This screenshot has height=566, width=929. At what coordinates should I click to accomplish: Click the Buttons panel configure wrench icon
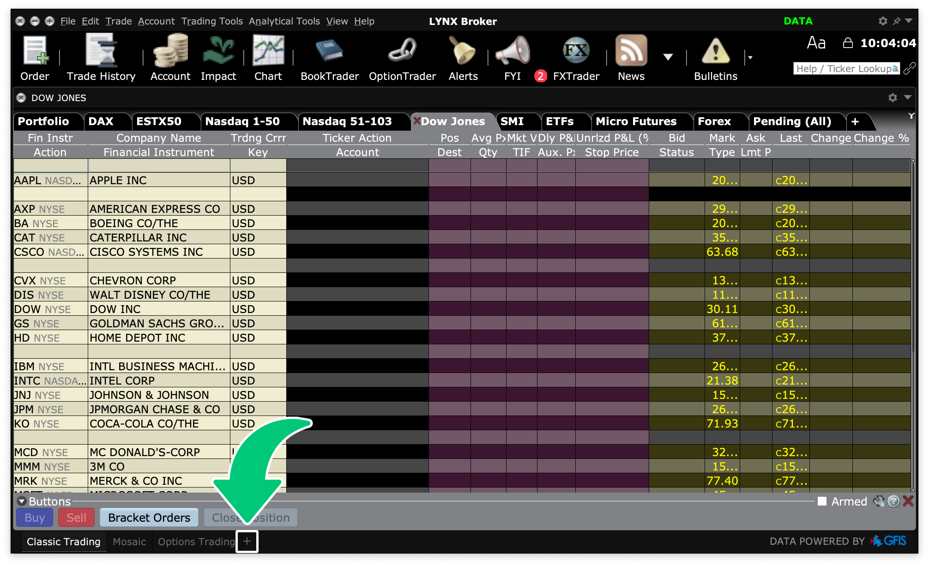(x=879, y=501)
